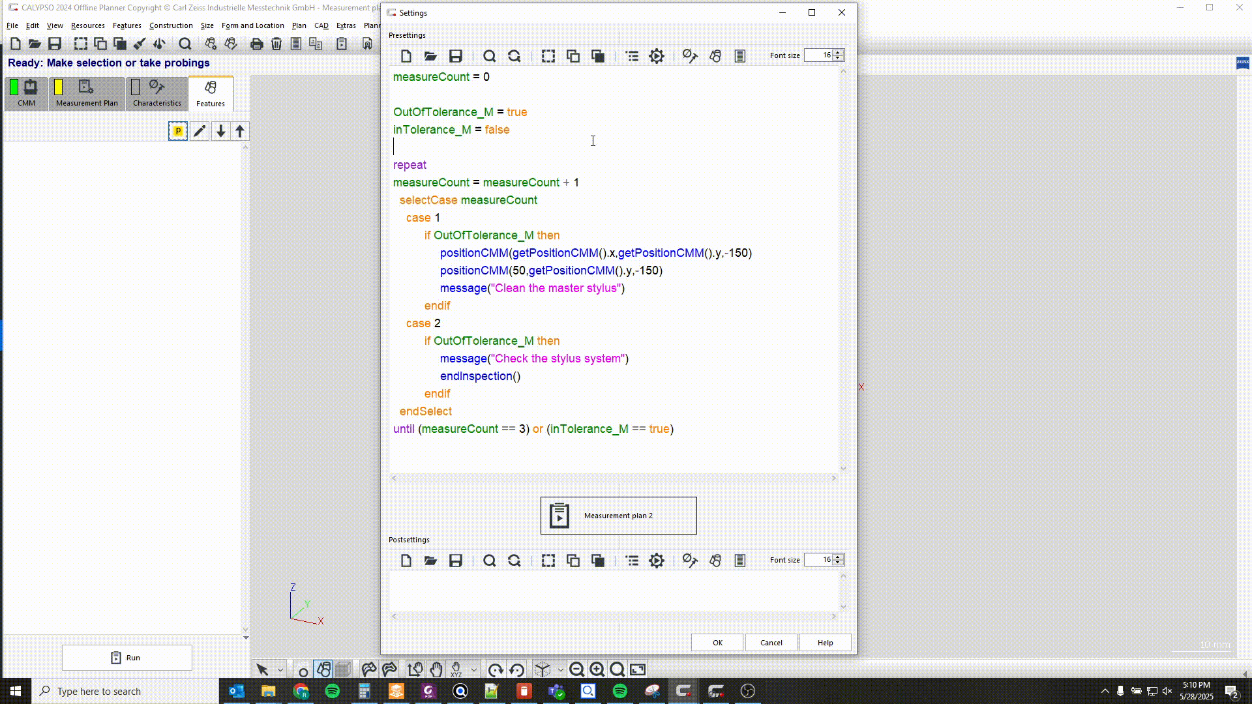The width and height of the screenshot is (1252, 704).
Task: Toggle the P button above the features list
Action: point(177,130)
